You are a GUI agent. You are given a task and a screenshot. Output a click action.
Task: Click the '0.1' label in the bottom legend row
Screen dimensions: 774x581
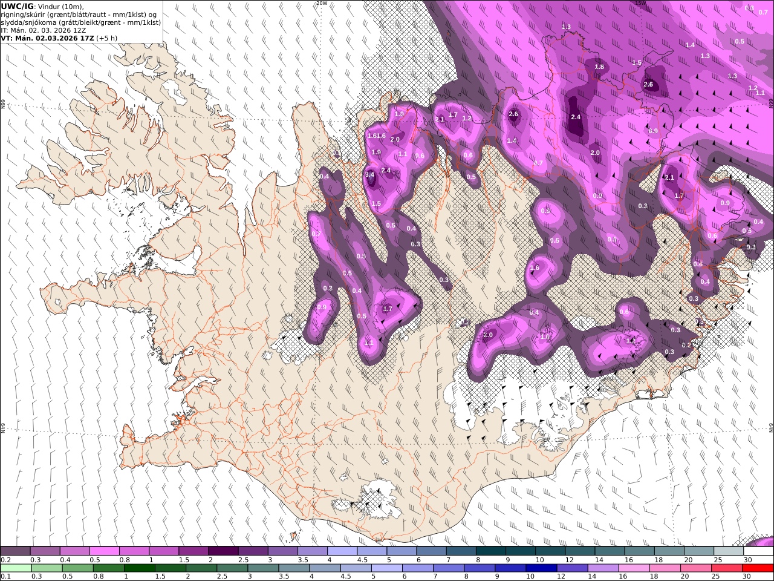pyautogui.click(x=5, y=576)
